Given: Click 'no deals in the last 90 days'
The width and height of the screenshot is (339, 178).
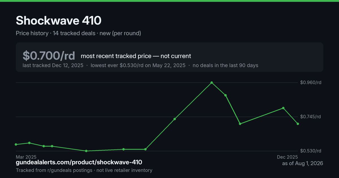Looking at the screenshot, I should point(225,65).
